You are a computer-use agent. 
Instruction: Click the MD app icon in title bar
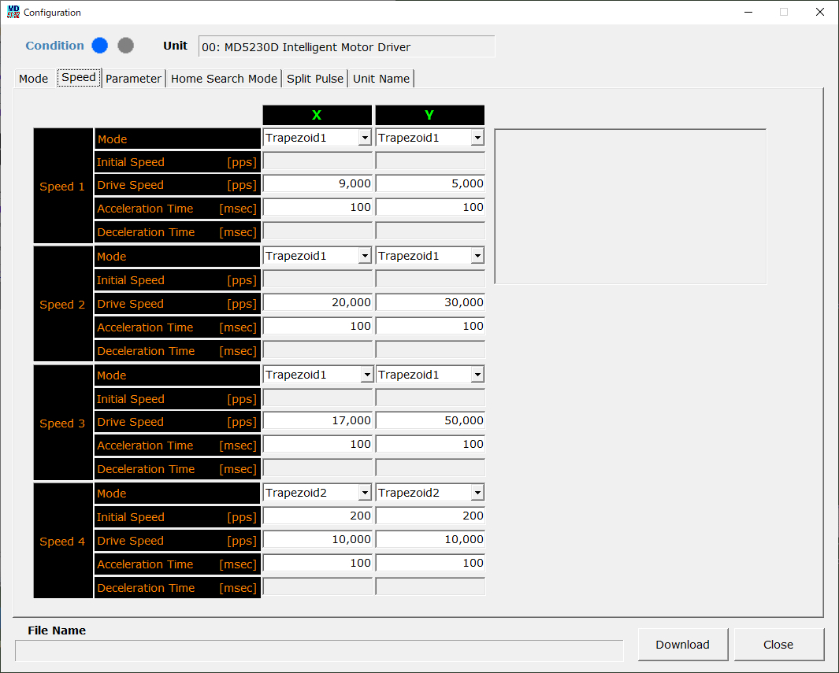[x=13, y=12]
